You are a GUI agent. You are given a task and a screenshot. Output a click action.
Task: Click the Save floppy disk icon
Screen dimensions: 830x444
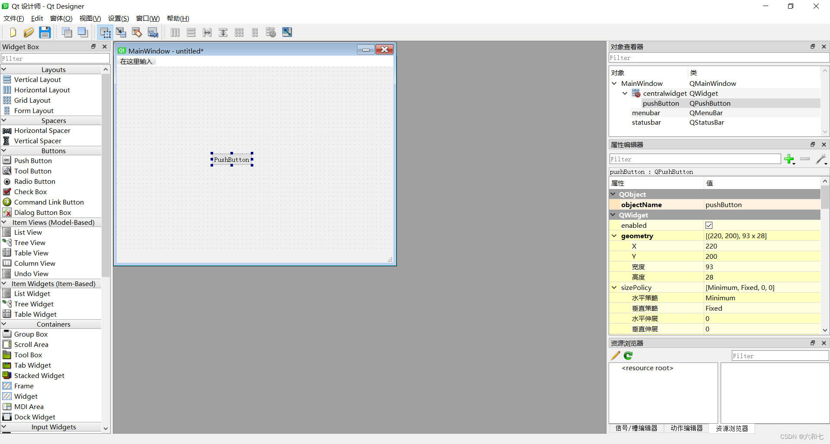coord(45,32)
